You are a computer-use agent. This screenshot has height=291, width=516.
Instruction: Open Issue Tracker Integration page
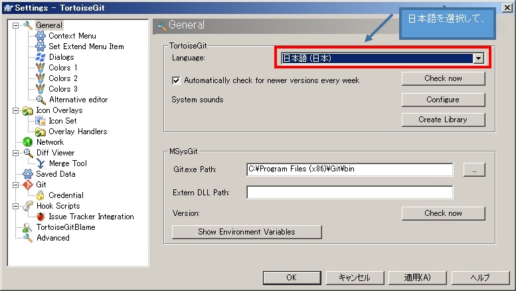(x=91, y=217)
